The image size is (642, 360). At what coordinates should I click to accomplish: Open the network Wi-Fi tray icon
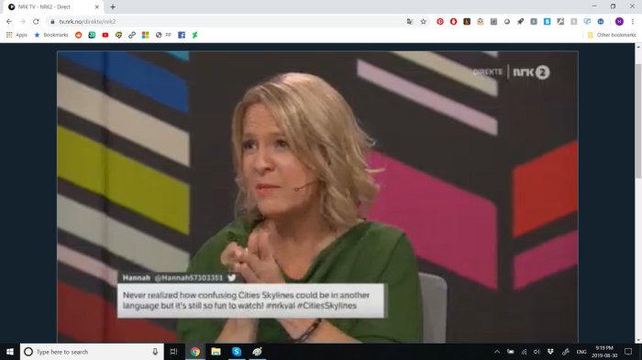(524, 352)
